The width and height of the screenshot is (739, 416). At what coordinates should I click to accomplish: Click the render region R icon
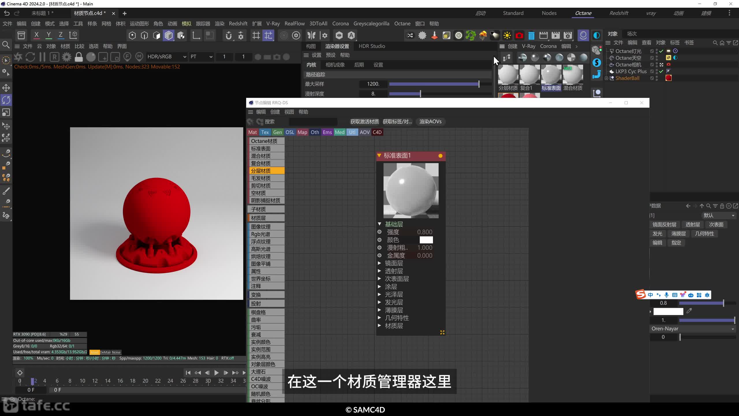[x=54, y=57]
